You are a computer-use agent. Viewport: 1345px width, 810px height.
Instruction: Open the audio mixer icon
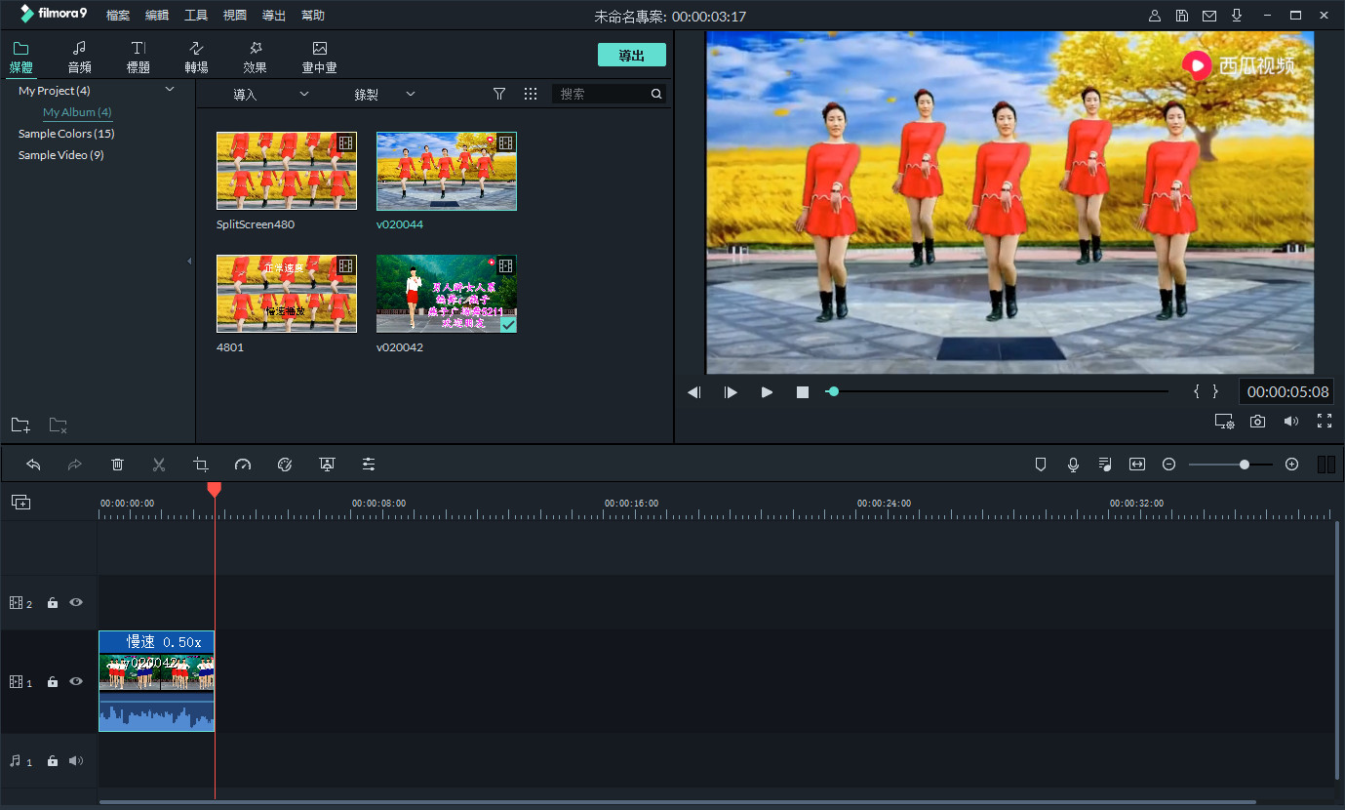point(1105,464)
